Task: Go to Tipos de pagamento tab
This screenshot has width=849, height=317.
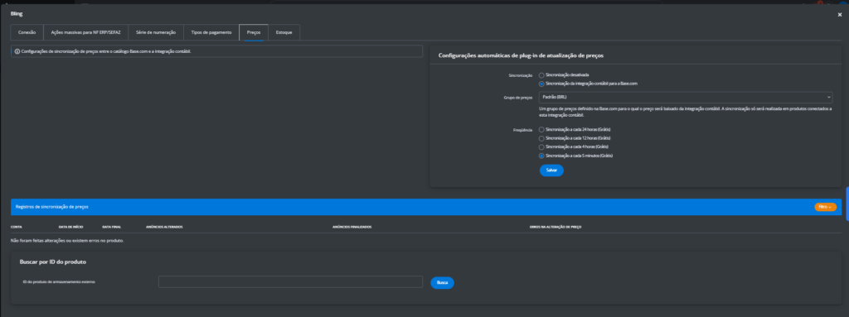Action: click(x=211, y=32)
